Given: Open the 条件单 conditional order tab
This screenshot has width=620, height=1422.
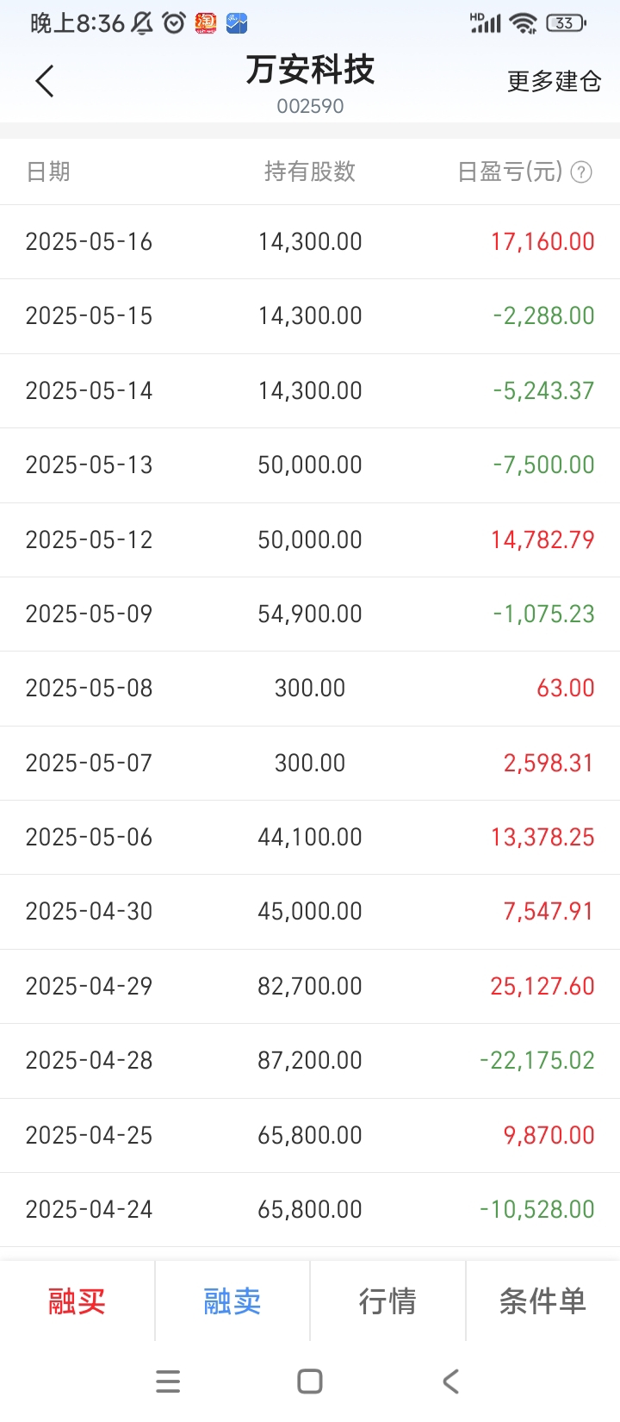Looking at the screenshot, I should pyautogui.click(x=542, y=1300).
